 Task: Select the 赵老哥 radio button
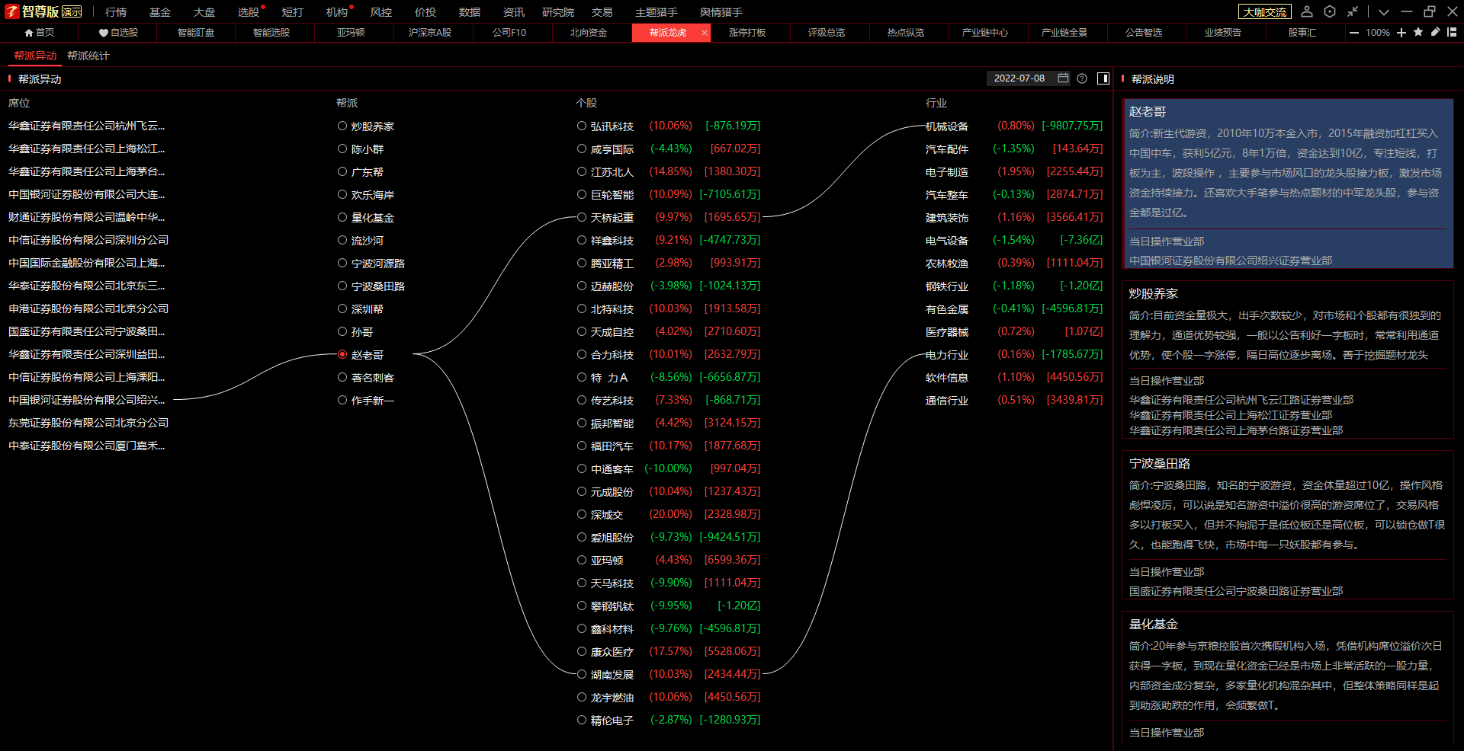[x=342, y=354]
